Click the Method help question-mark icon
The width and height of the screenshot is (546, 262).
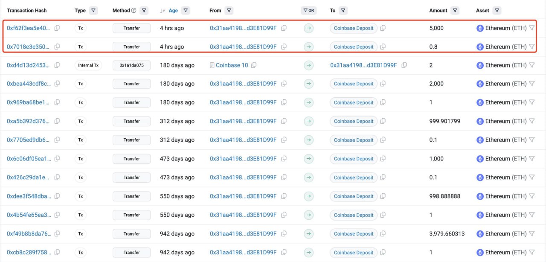point(134,10)
